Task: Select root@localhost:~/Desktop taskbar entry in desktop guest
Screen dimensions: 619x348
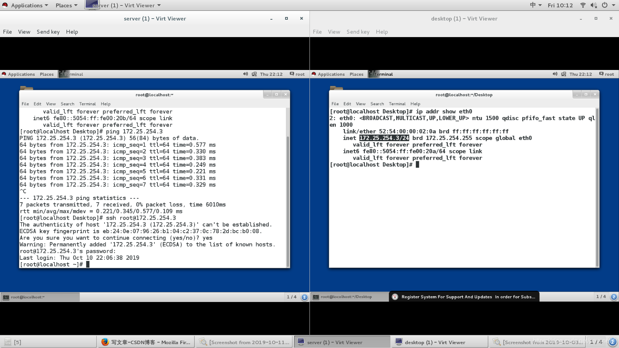Action: [x=350, y=297]
